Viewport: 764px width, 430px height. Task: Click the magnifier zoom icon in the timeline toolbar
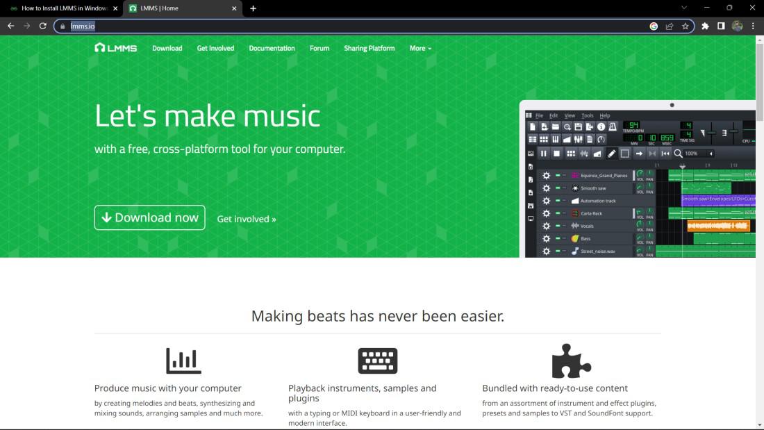[x=676, y=153]
